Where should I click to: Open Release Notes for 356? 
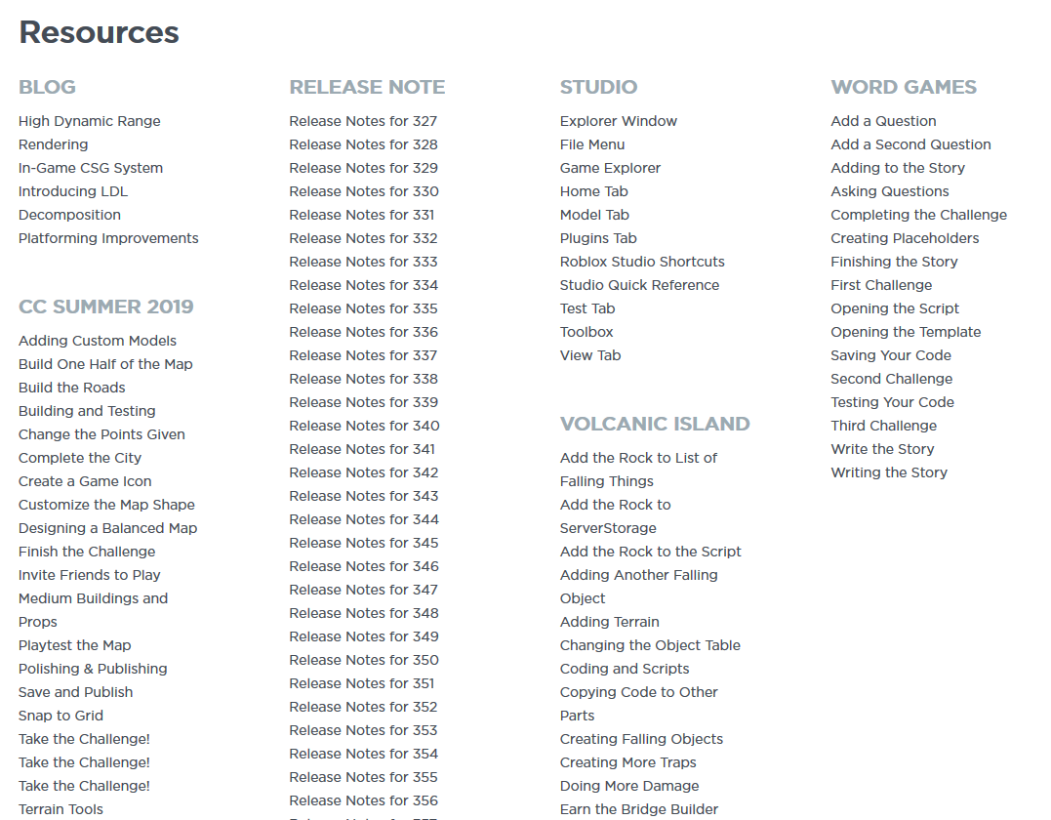point(363,800)
